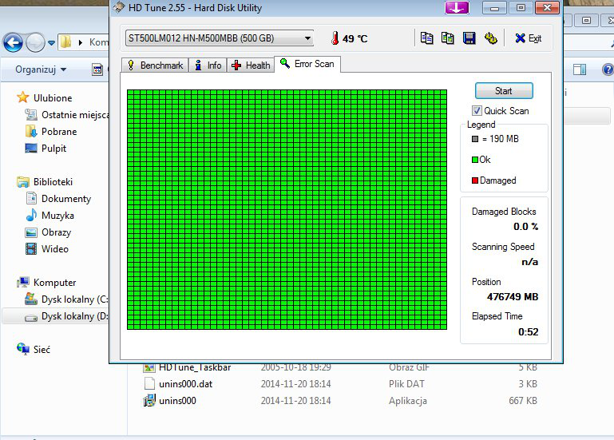Start the error scan
The height and width of the screenshot is (440, 614).
pos(504,91)
